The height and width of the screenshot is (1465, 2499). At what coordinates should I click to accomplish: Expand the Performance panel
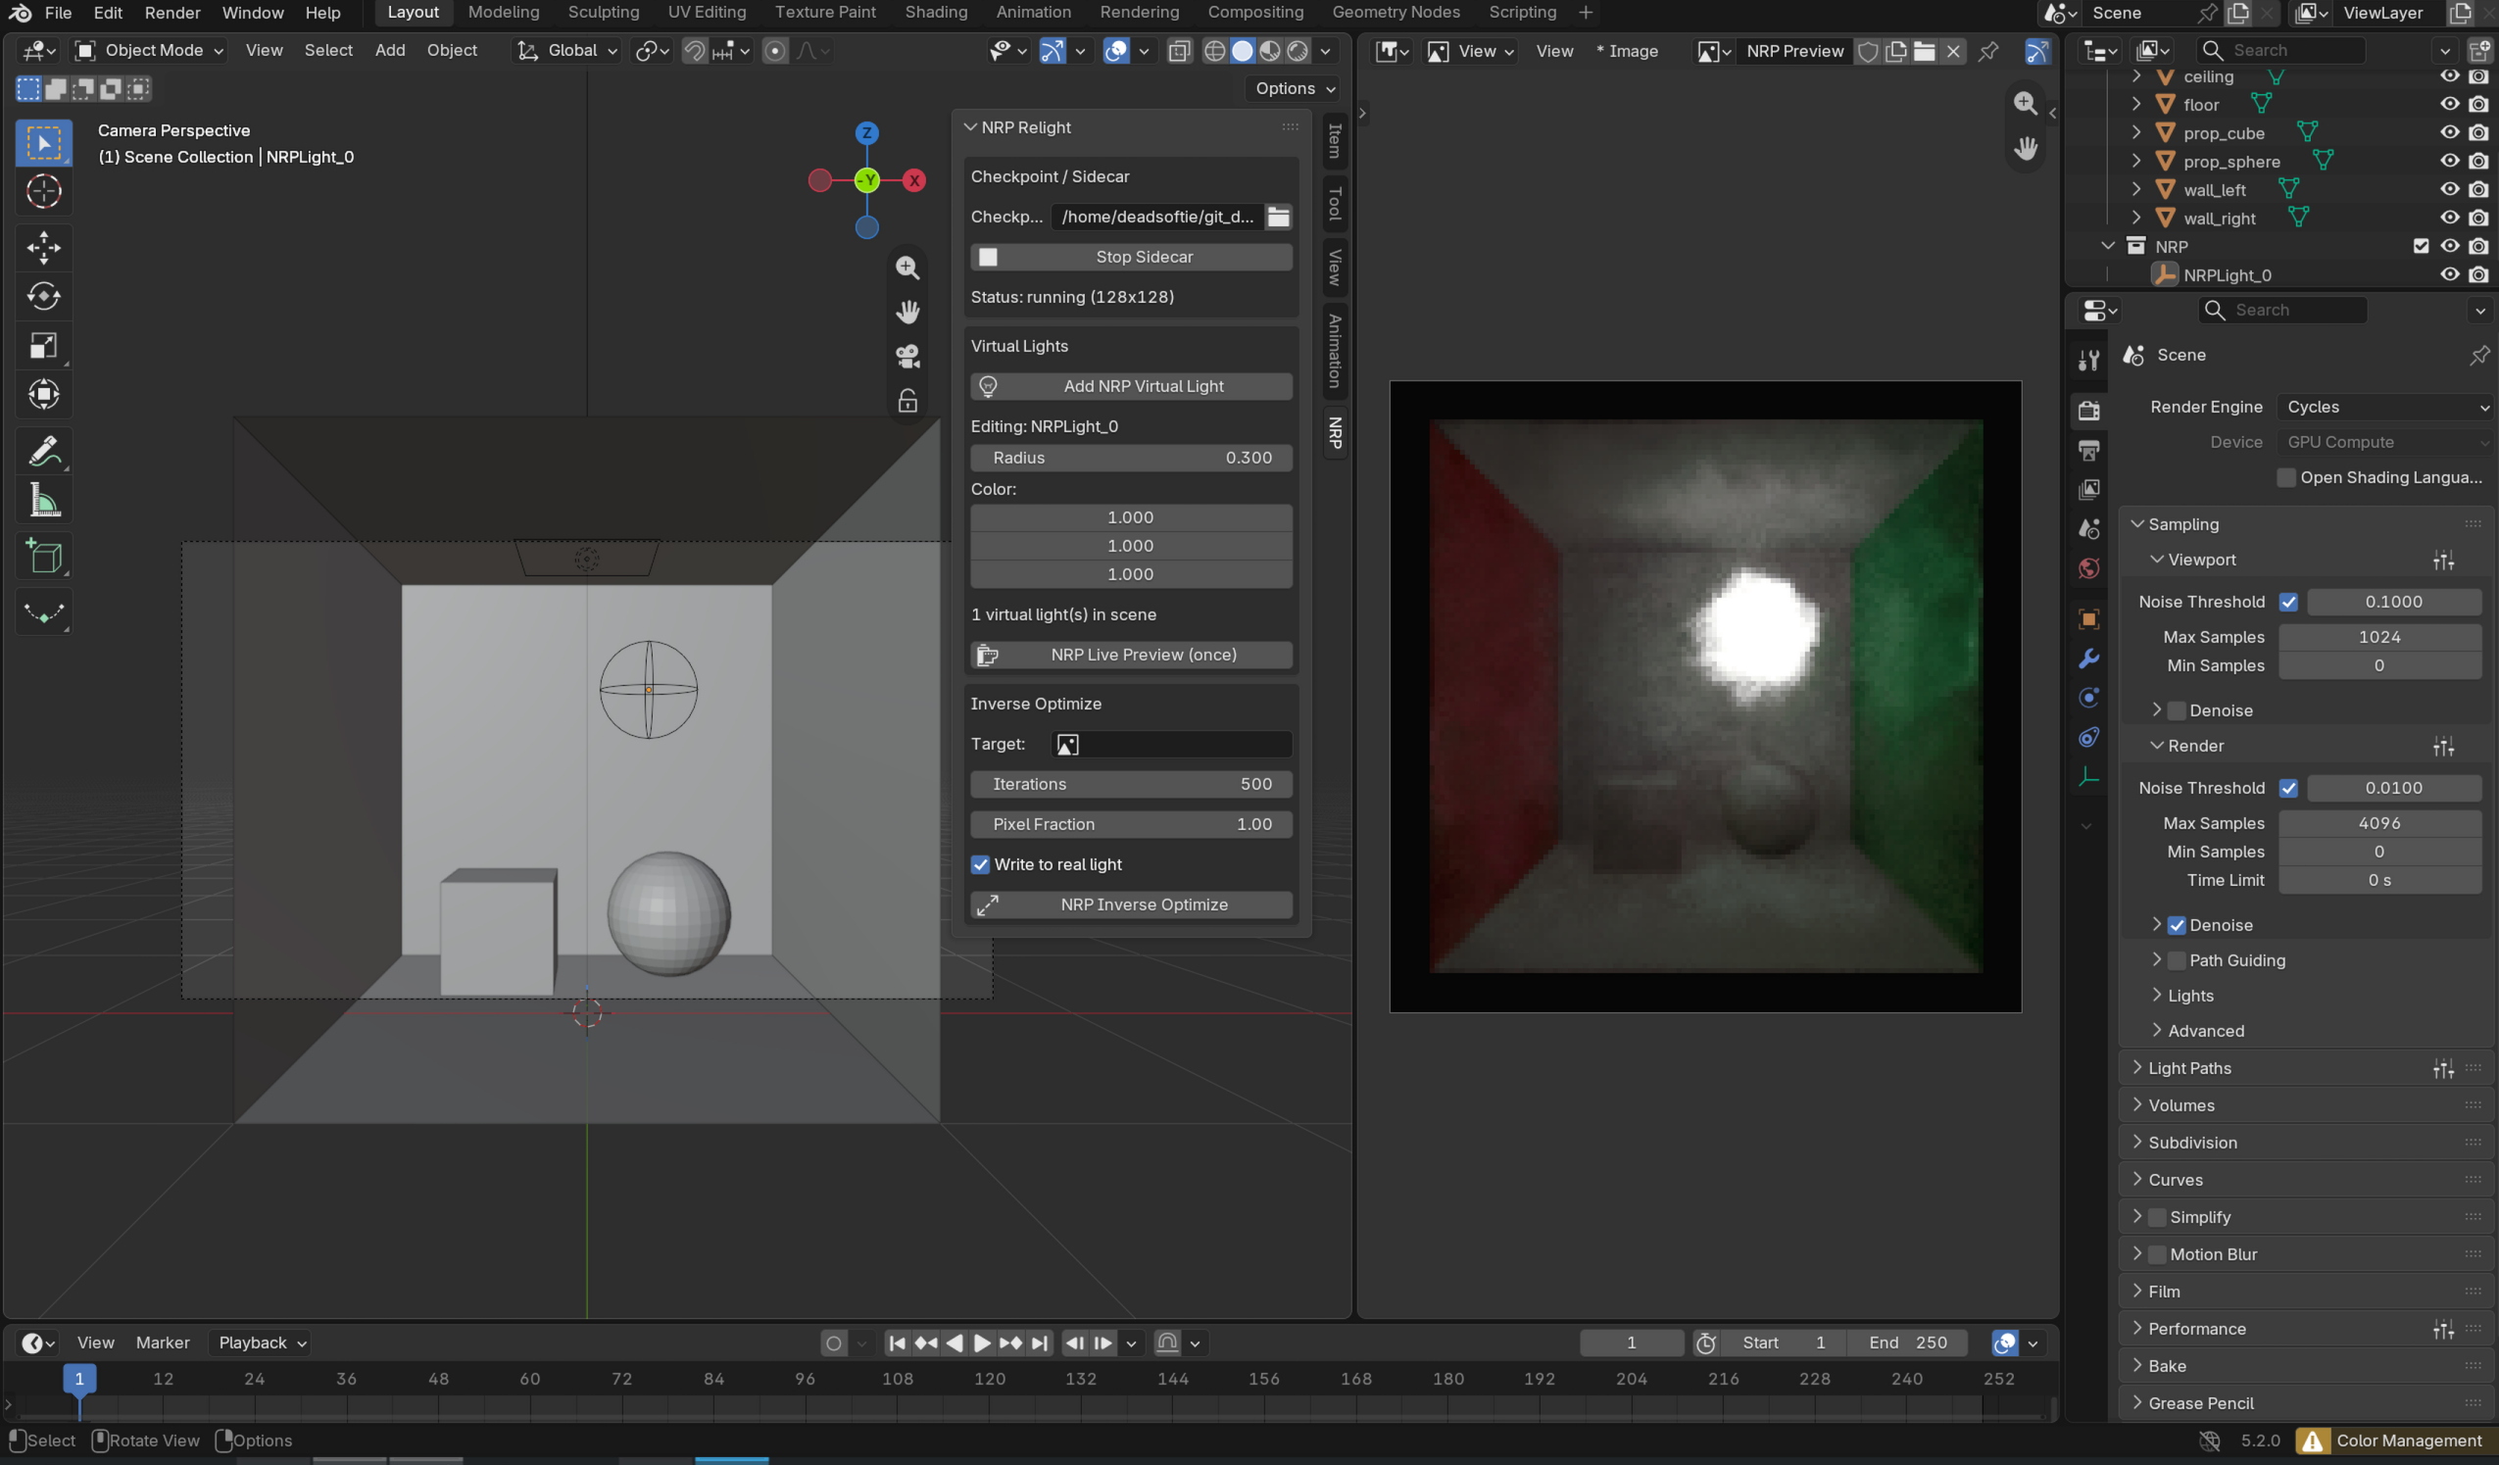(2195, 1329)
